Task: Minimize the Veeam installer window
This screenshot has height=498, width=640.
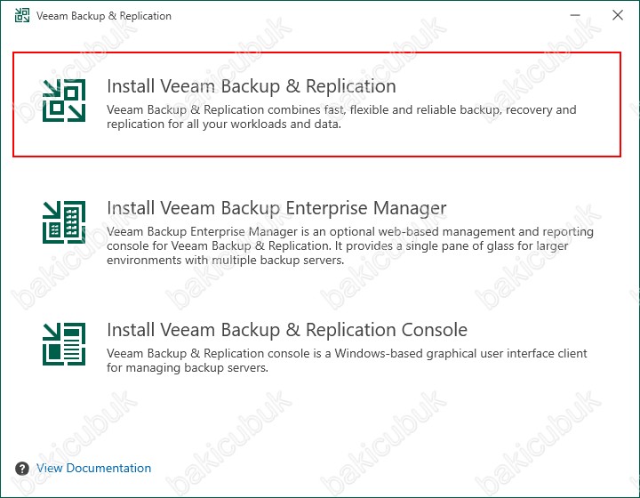Action: (x=575, y=15)
